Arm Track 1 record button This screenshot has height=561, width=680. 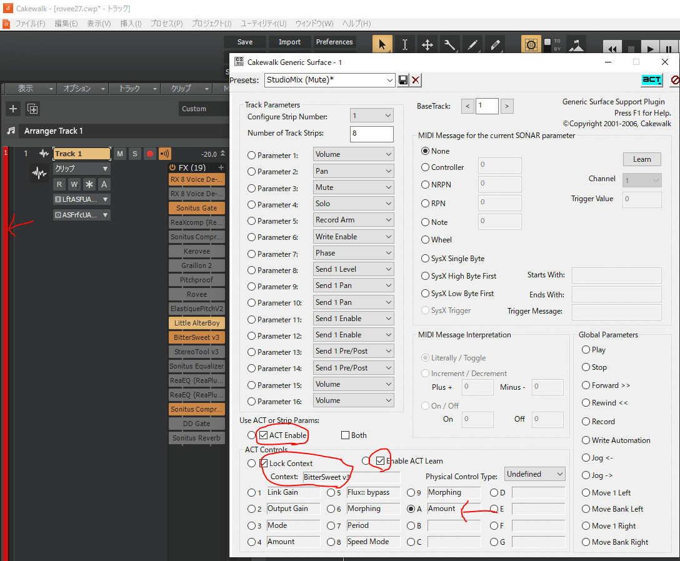[x=149, y=154]
